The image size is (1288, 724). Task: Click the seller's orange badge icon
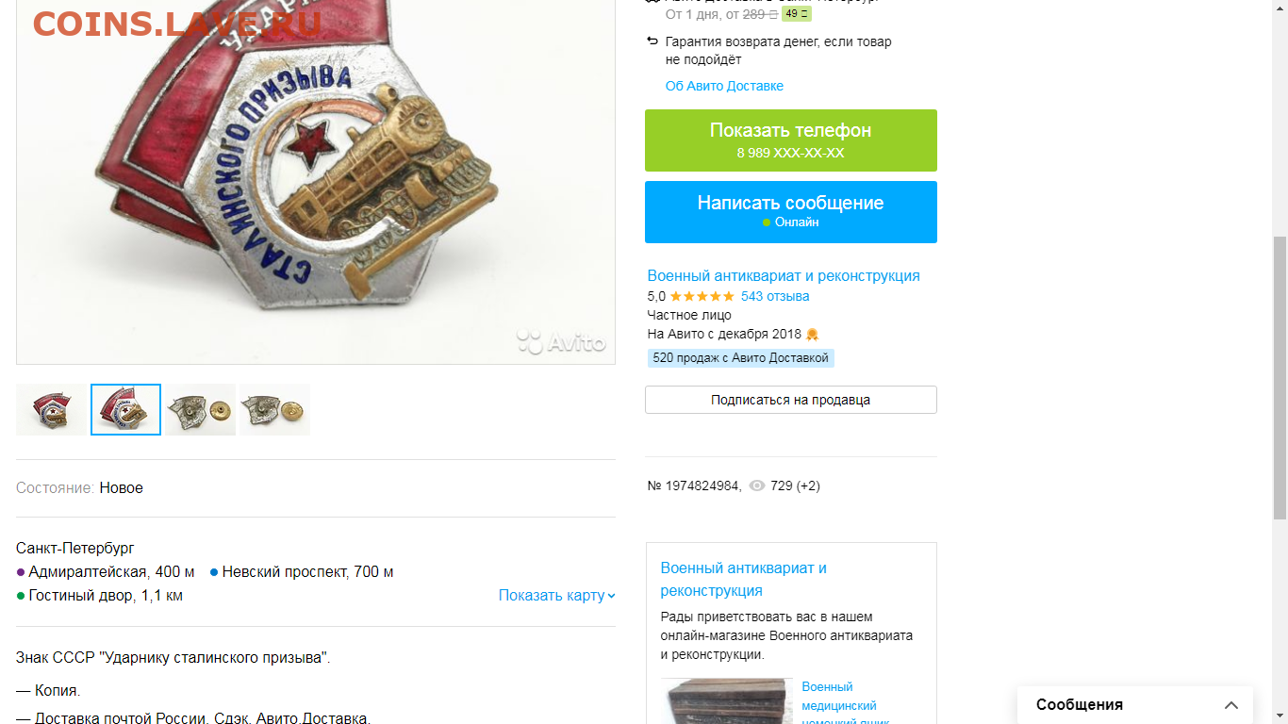coord(813,334)
